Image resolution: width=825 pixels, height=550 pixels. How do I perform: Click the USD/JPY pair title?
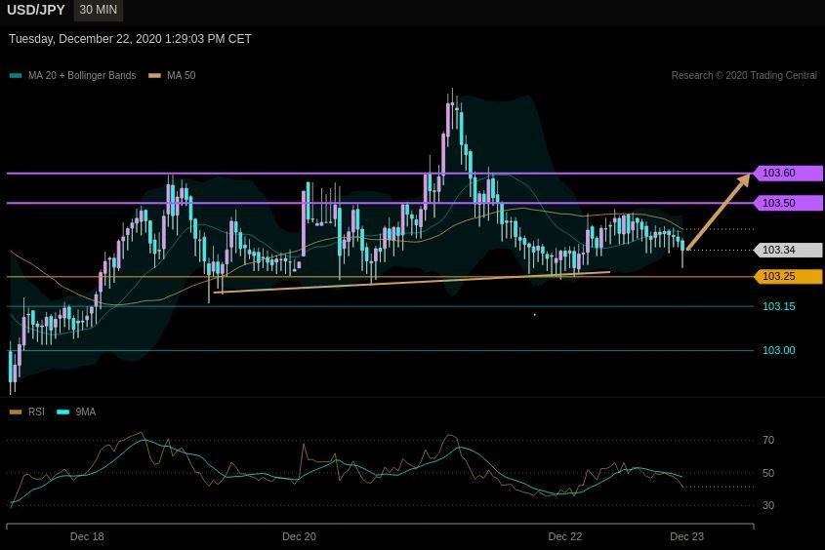36,10
